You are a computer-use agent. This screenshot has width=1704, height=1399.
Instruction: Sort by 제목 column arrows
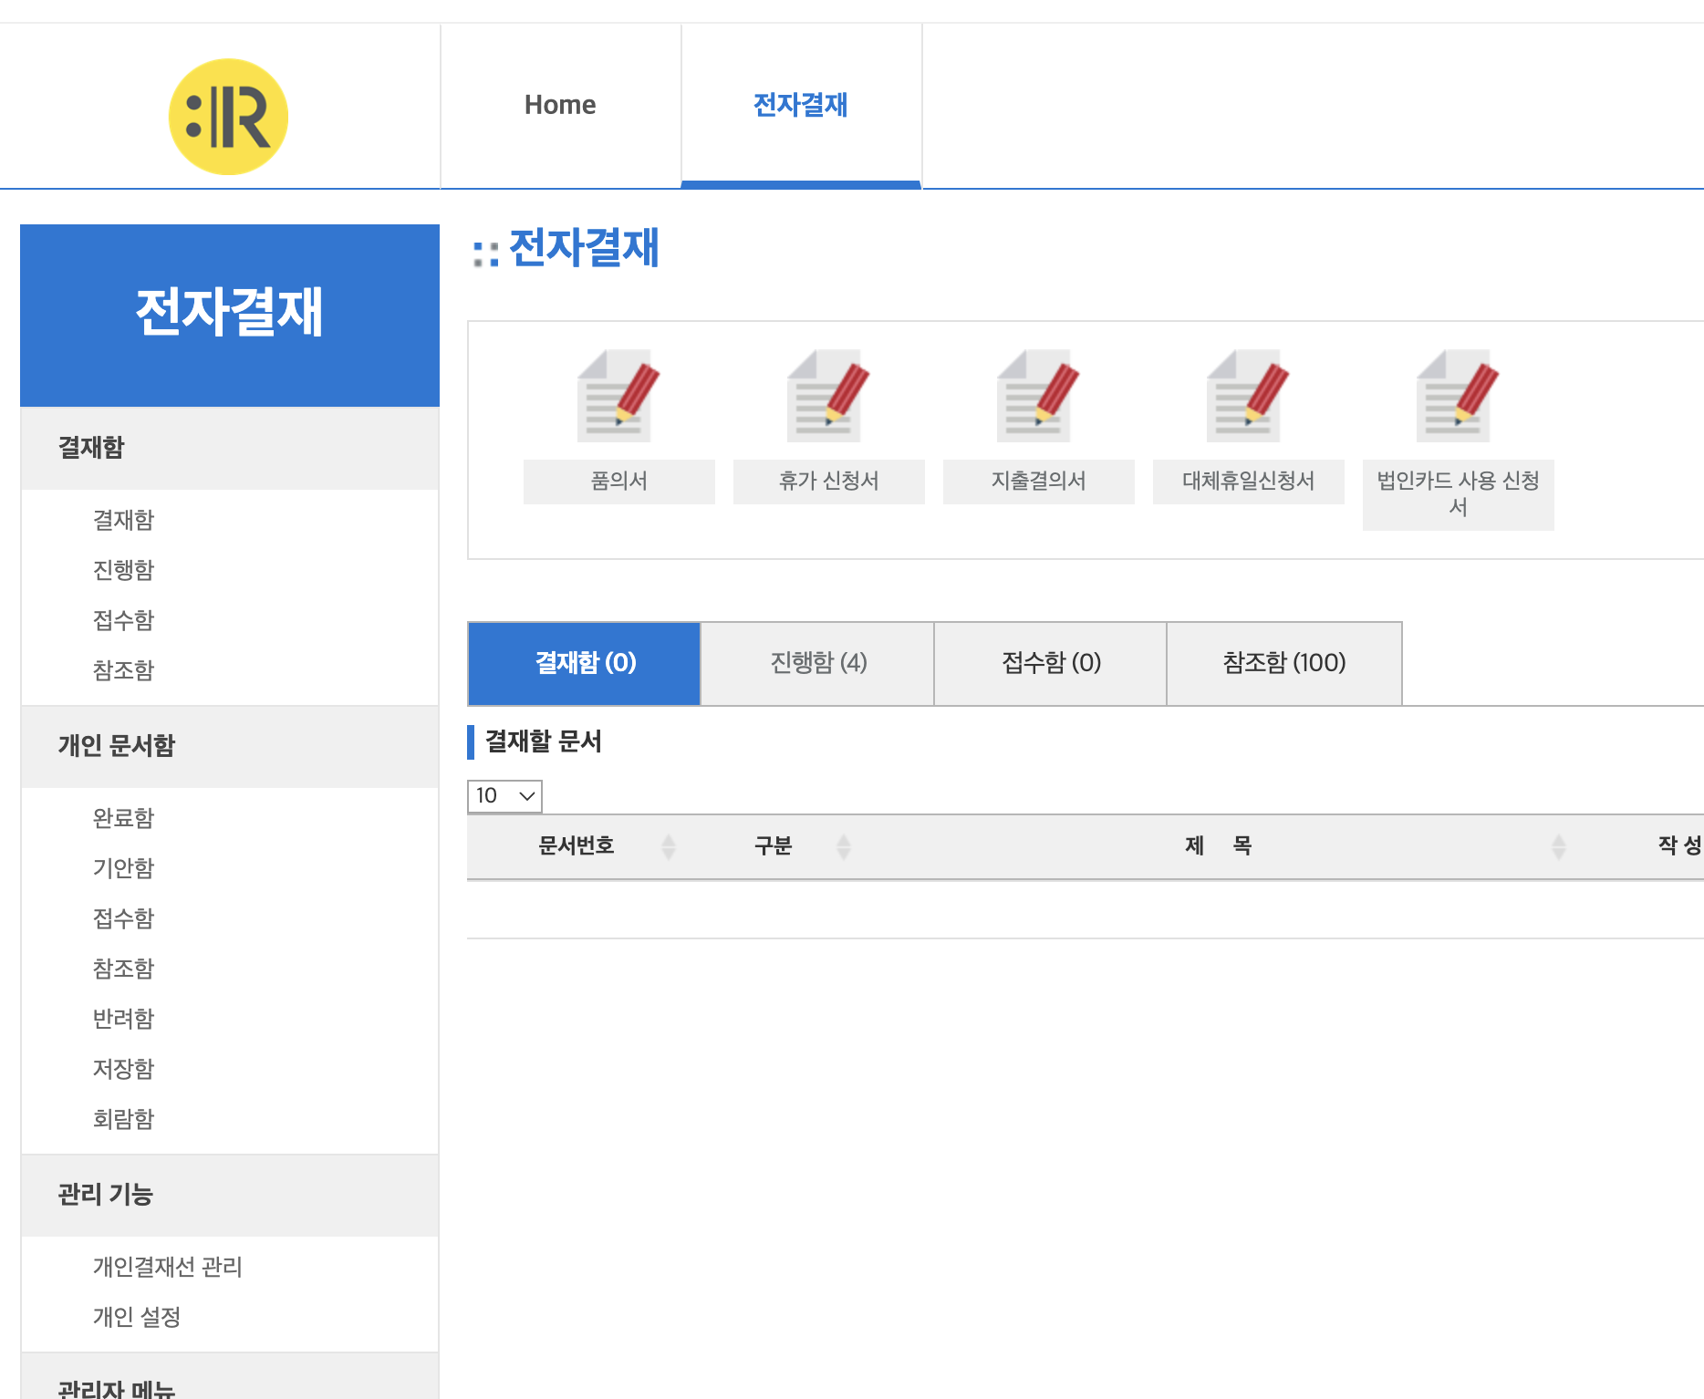[1559, 846]
